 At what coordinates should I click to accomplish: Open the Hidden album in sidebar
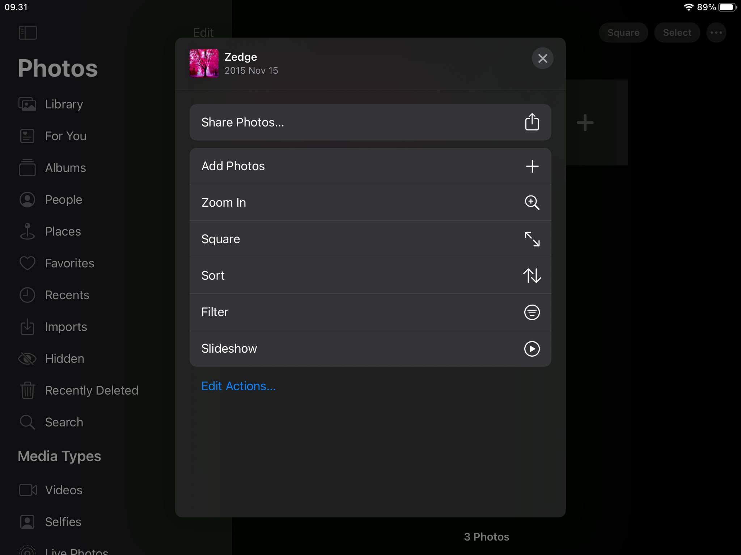click(x=64, y=359)
